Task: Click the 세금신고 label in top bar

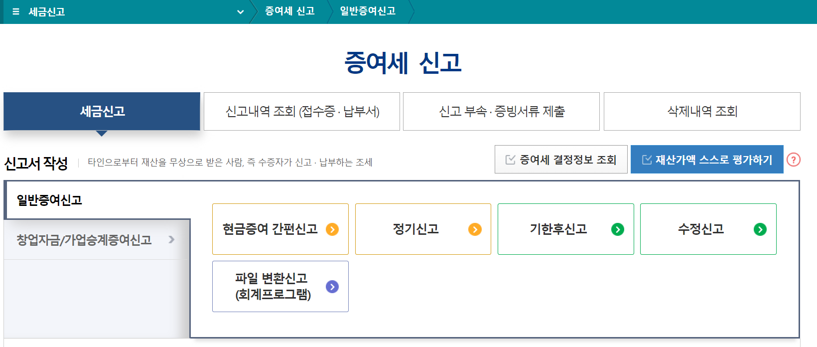Action: [x=47, y=11]
